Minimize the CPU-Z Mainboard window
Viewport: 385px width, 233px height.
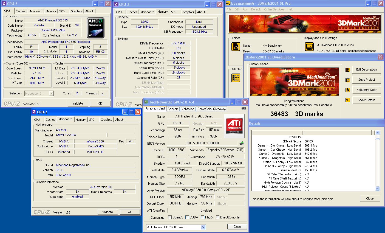(125, 112)
